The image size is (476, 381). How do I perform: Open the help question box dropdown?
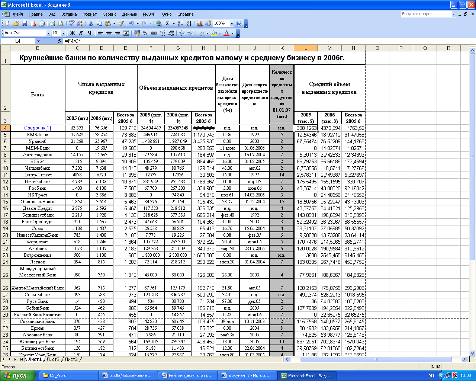[454, 14]
